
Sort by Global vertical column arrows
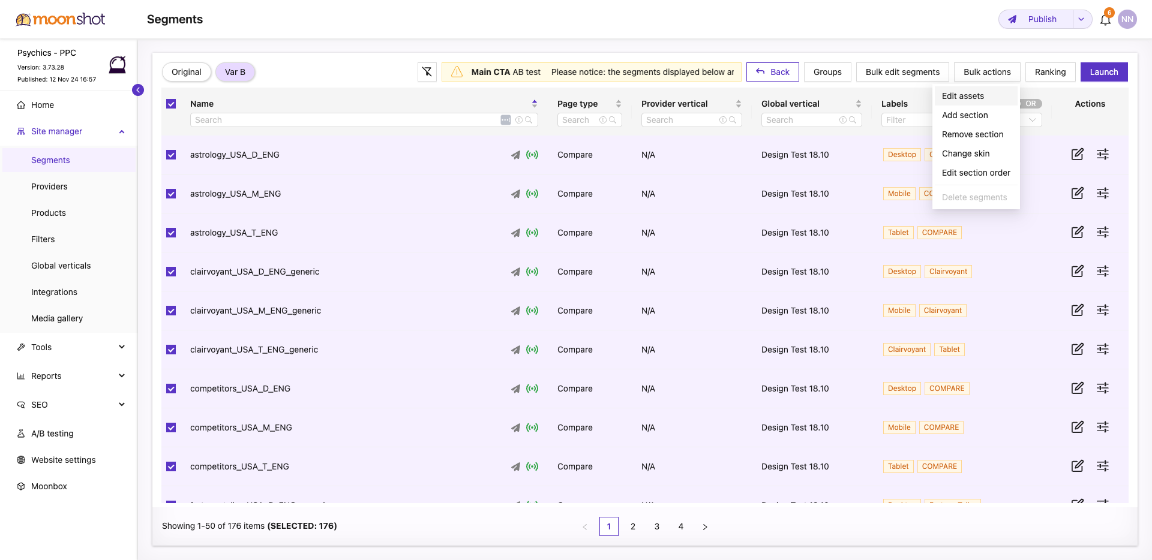click(x=859, y=104)
